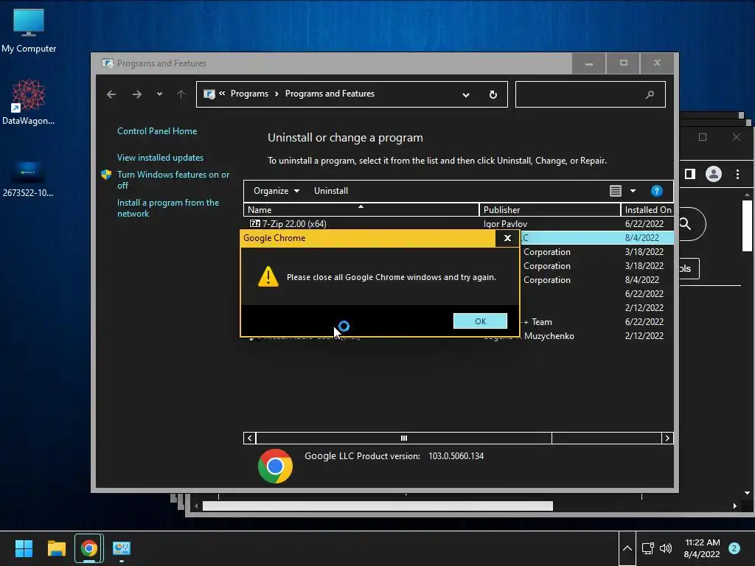Click the horizontal scrollbar thumb of program list

(x=404, y=438)
